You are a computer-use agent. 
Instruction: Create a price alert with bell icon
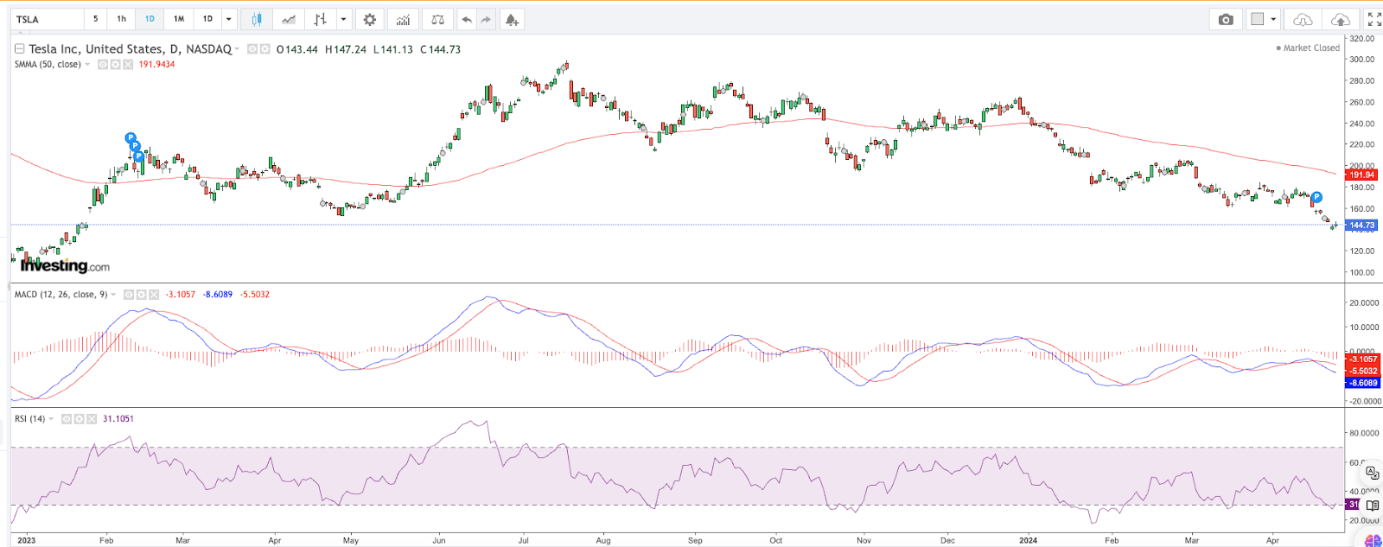click(x=512, y=19)
